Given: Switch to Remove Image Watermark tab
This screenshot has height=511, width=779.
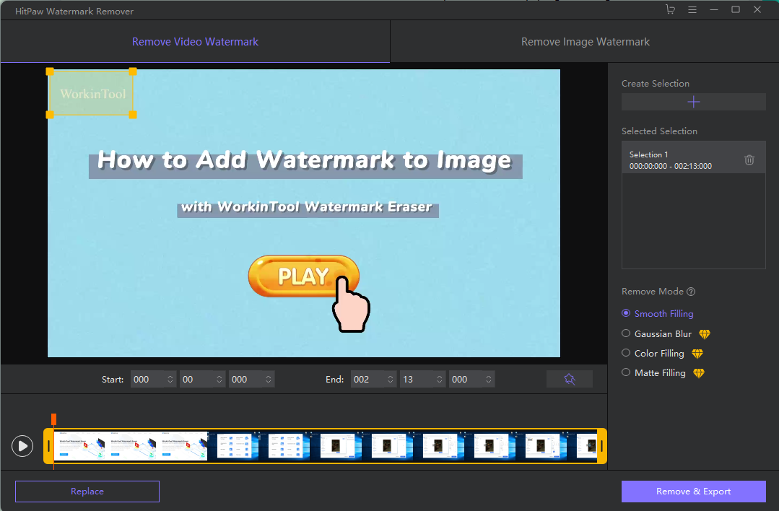Looking at the screenshot, I should click(x=585, y=42).
